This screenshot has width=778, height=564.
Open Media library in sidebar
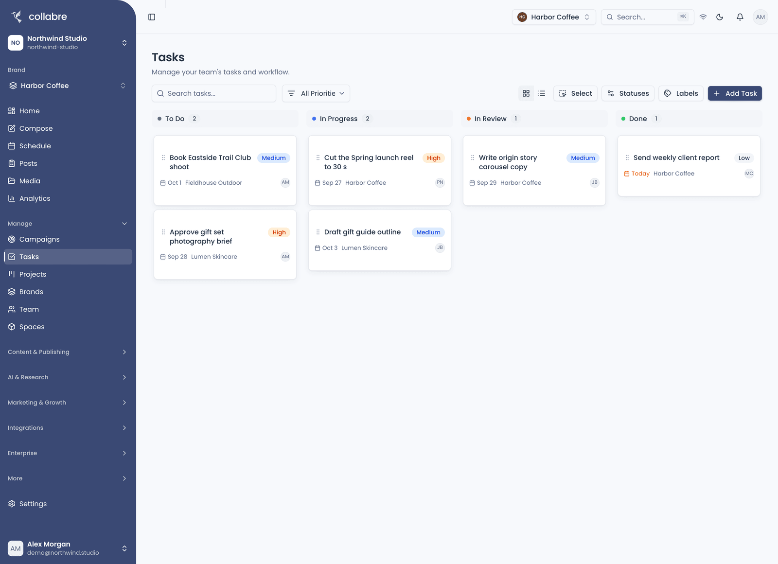[68, 181]
